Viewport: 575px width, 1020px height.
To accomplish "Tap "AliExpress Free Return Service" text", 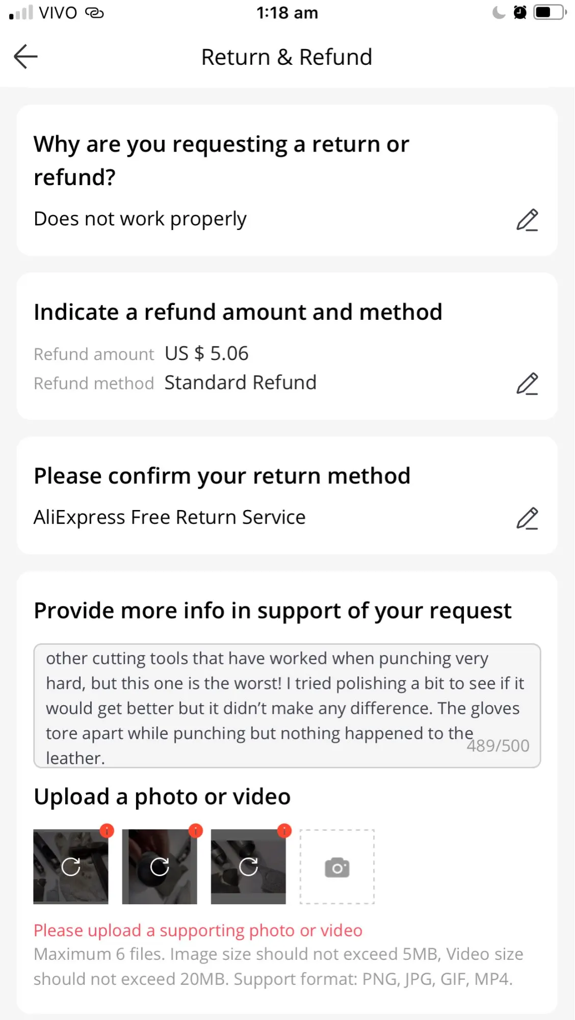I will tap(170, 517).
